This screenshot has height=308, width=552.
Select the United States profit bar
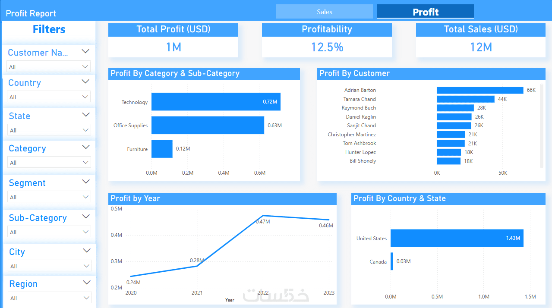click(457, 238)
